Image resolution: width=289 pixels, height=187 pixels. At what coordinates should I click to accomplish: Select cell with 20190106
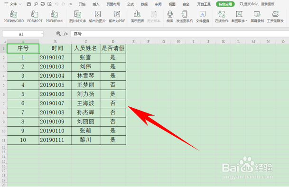55,94
